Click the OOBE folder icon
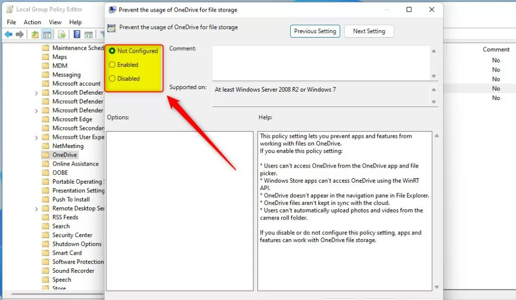The width and height of the screenshot is (516, 300). click(x=45, y=173)
